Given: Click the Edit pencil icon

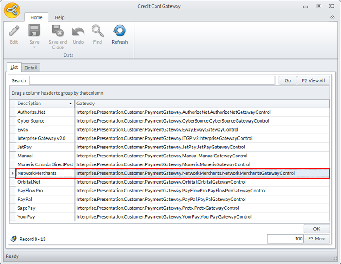Looking at the screenshot, I should click(x=14, y=31).
